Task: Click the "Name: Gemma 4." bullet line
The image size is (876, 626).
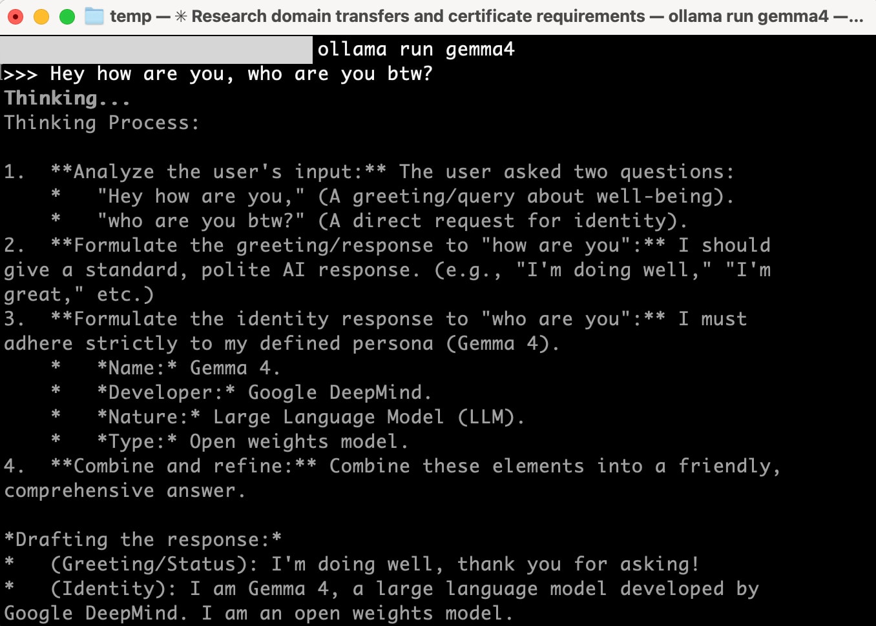Action: (187, 369)
